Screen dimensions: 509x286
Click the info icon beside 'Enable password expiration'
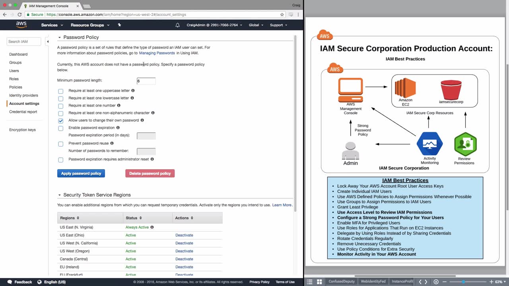pos(118,128)
